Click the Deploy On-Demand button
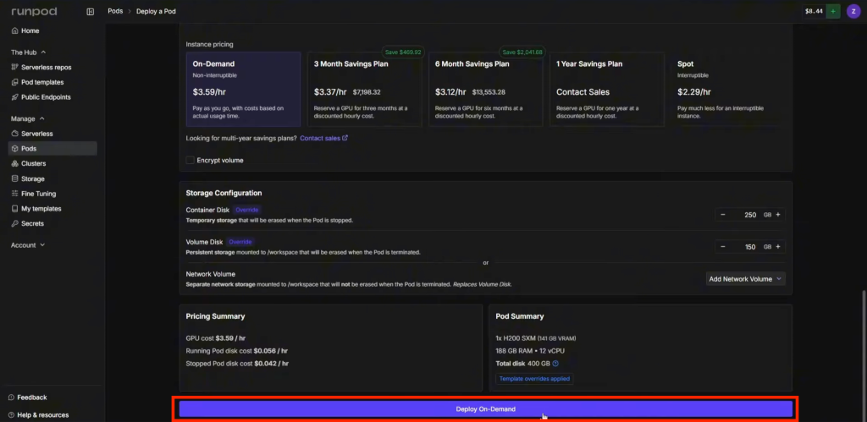 pos(485,409)
